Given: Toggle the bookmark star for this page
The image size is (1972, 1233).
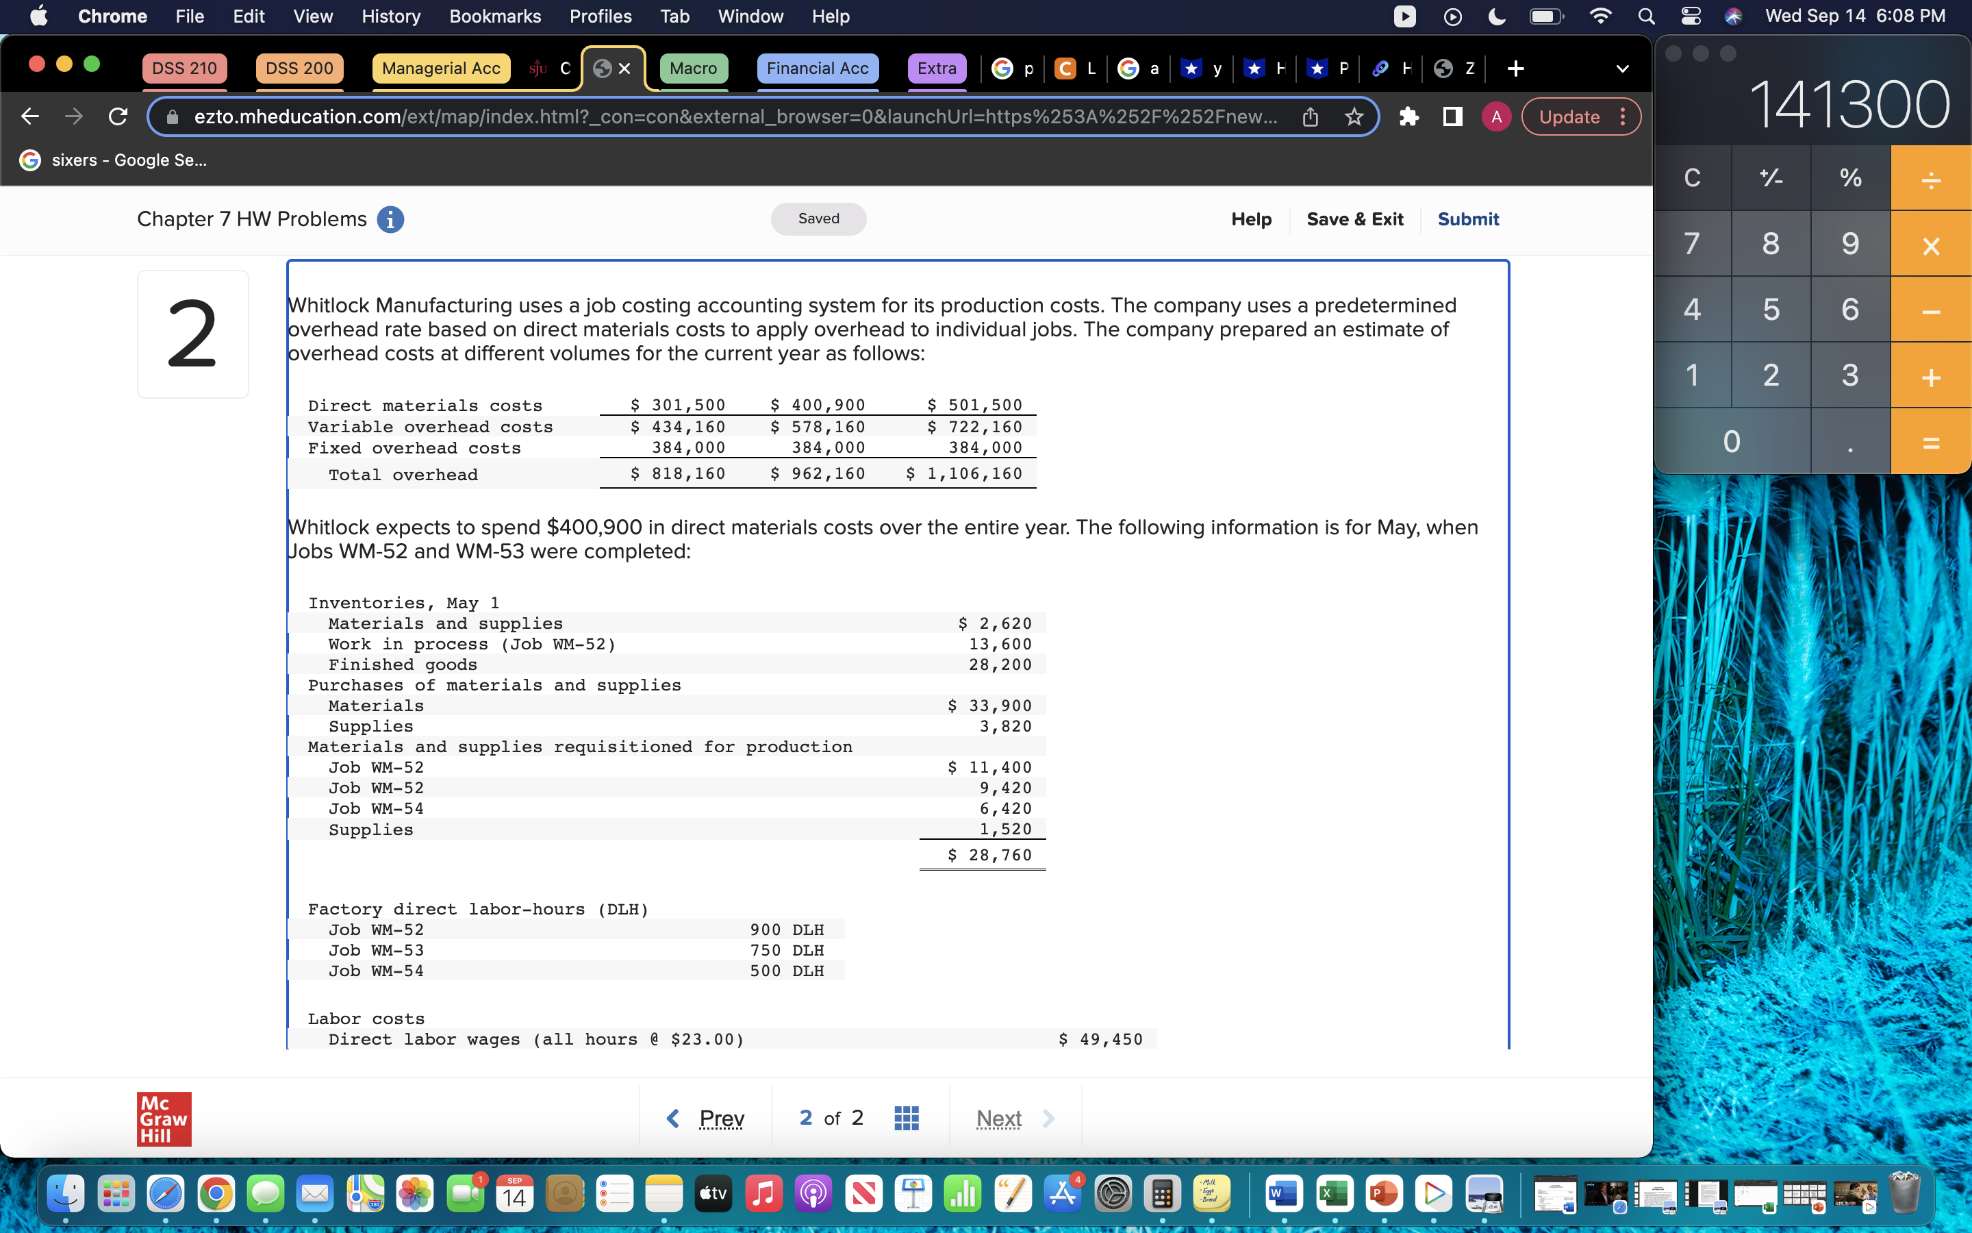Looking at the screenshot, I should click(x=1354, y=116).
